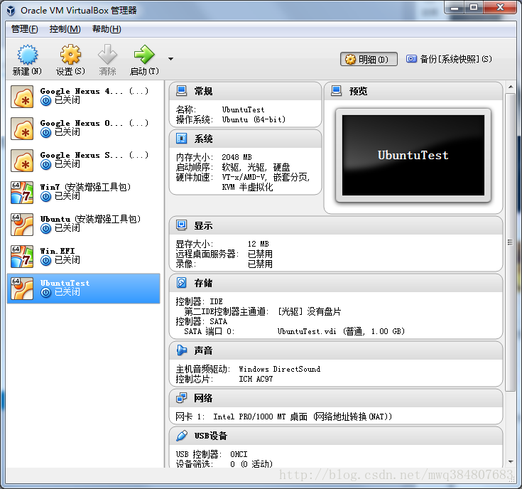Select the Win.EFI virtual machine
The width and height of the screenshot is (522, 489).
pos(84,257)
